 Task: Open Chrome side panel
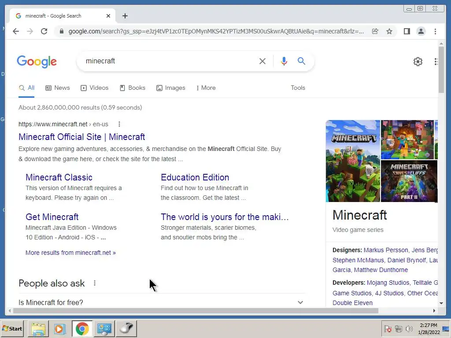coord(407,31)
